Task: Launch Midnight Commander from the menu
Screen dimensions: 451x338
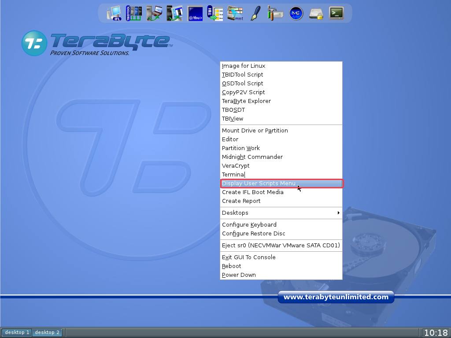Action: coord(281,157)
